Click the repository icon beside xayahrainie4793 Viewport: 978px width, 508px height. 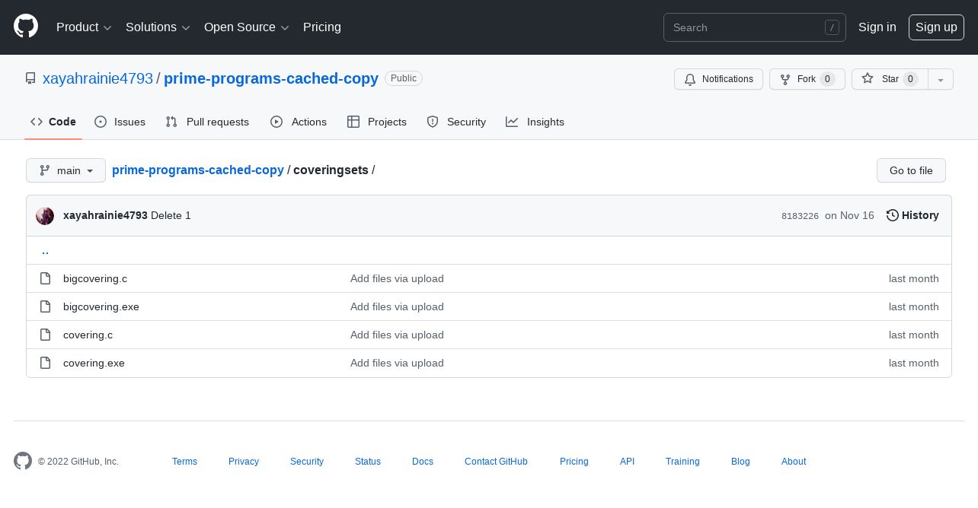pos(30,78)
